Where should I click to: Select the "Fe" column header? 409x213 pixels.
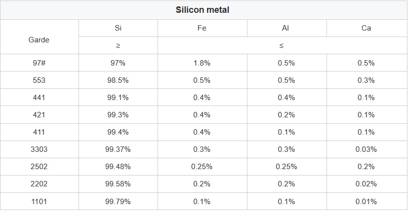(x=202, y=28)
